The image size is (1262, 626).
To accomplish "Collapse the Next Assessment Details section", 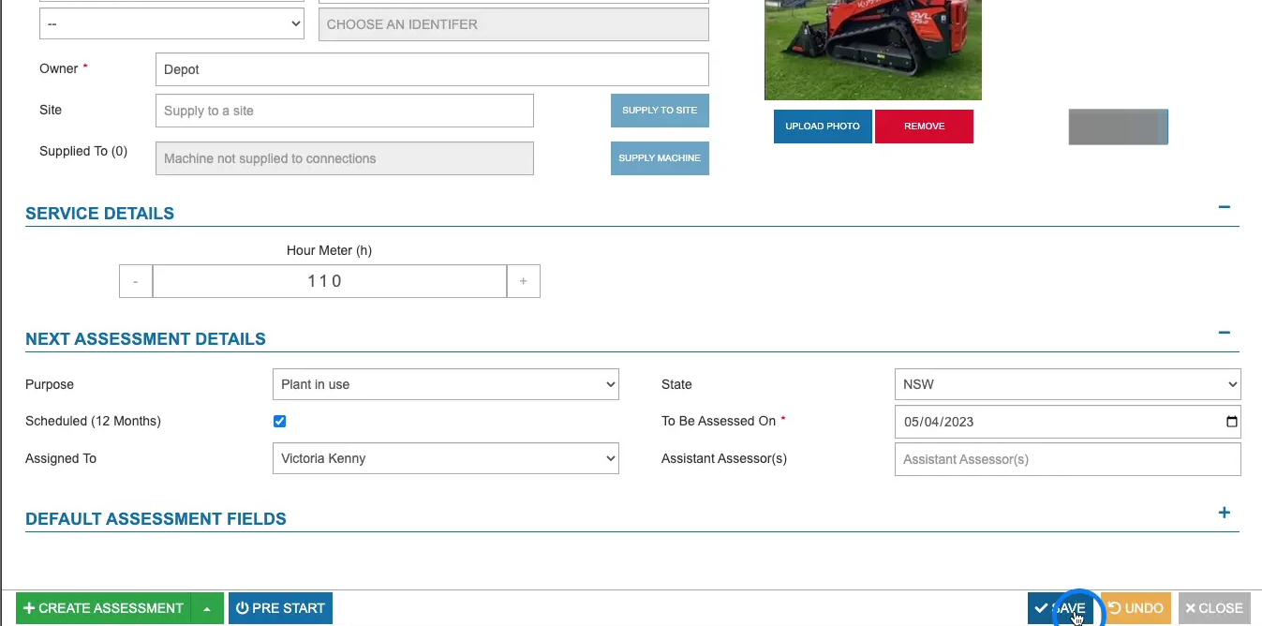I will pos(1224,333).
